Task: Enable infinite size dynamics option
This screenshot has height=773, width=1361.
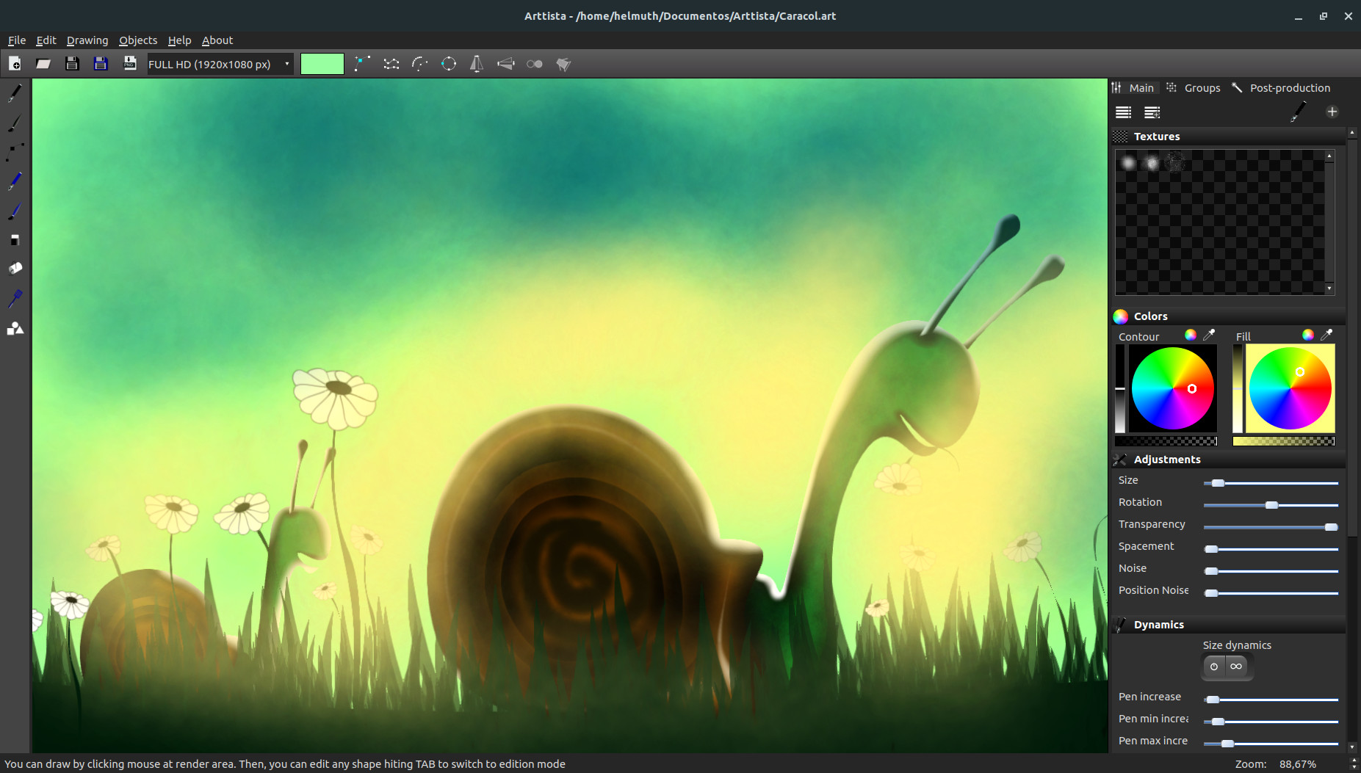Action: (x=1237, y=667)
